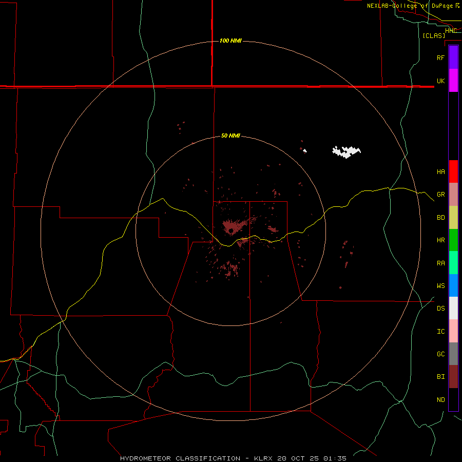Click the 01:35 timestamp
This screenshot has width=462, height=462.
point(335,458)
